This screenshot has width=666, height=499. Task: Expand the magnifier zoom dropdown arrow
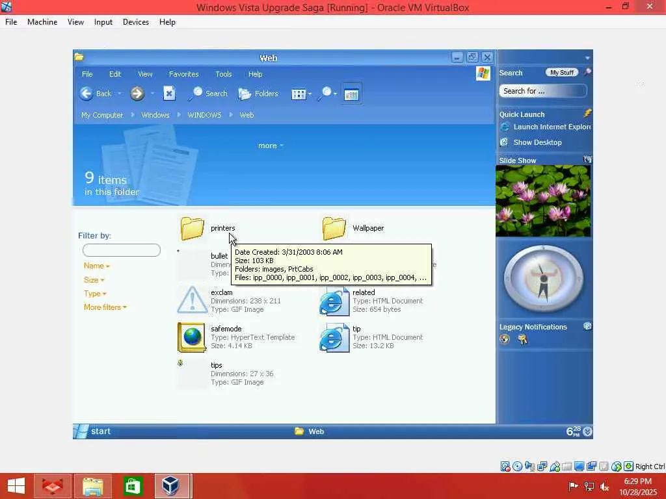335,94
